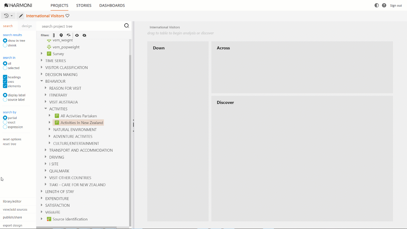Expand the Survey tree node
Screen dimensions: 407x229
point(42,53)
